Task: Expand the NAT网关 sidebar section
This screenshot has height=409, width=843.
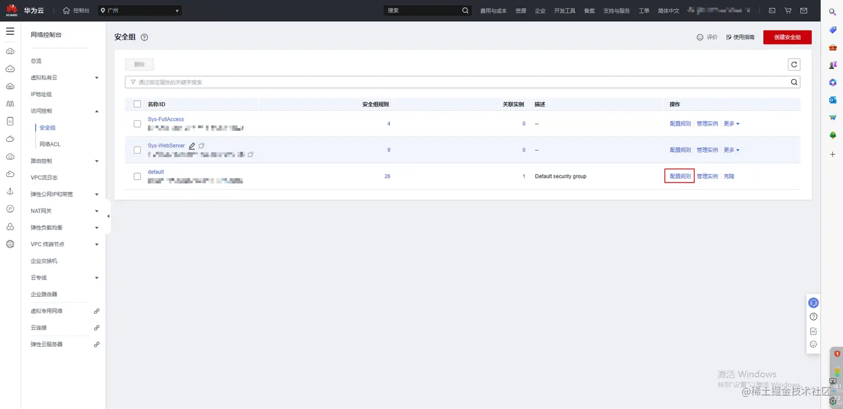Action: click(x=96, y=211)
